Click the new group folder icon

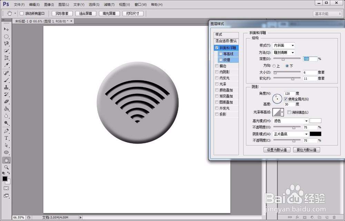click(x=319, y=218)
